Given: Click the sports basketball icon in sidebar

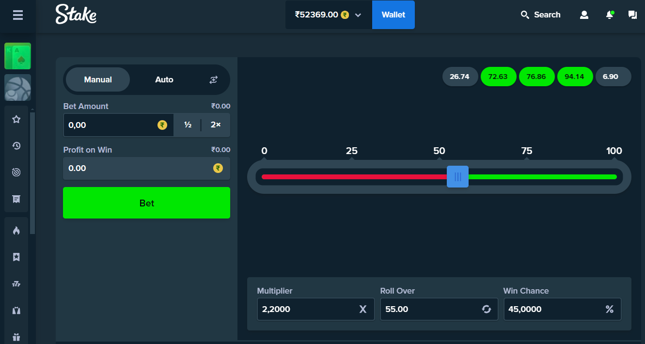Looking at the screenshot, I should pos(17,88).
